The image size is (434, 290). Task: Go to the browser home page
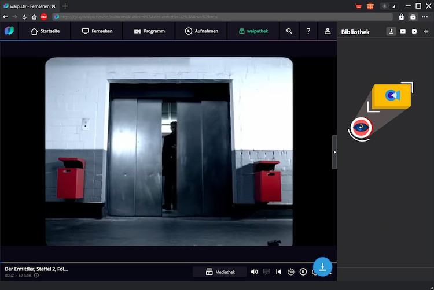click(34, 17)
